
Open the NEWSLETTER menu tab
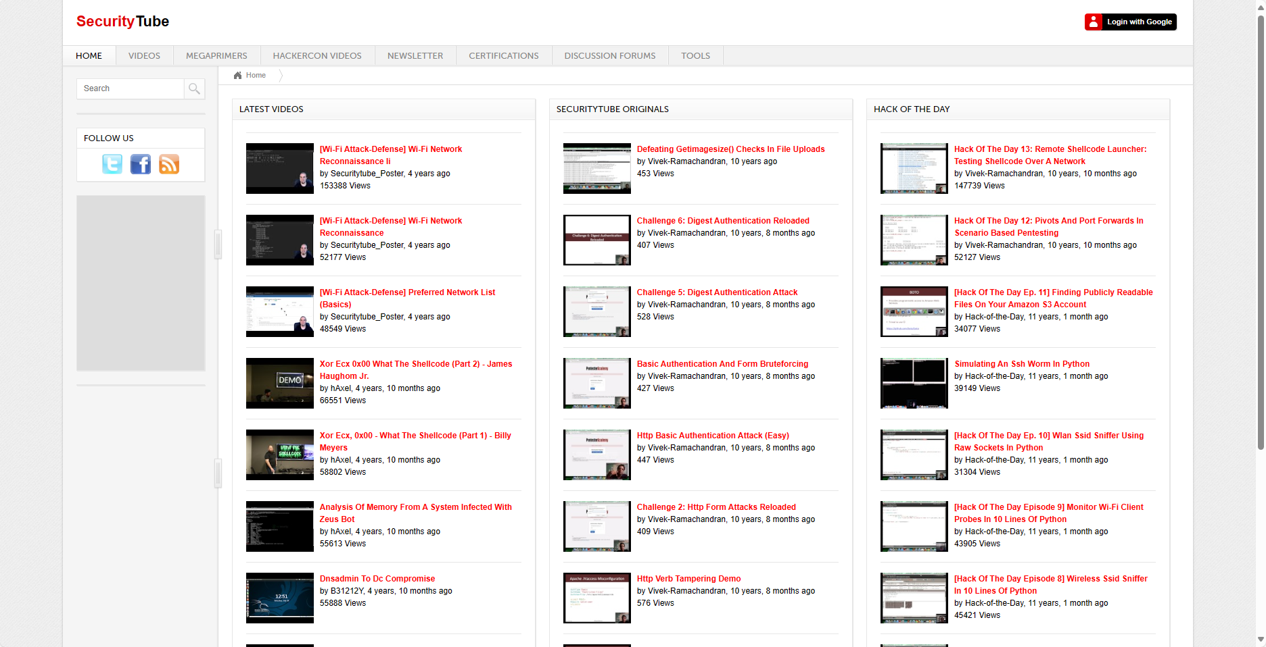click(x=415, y=55)
